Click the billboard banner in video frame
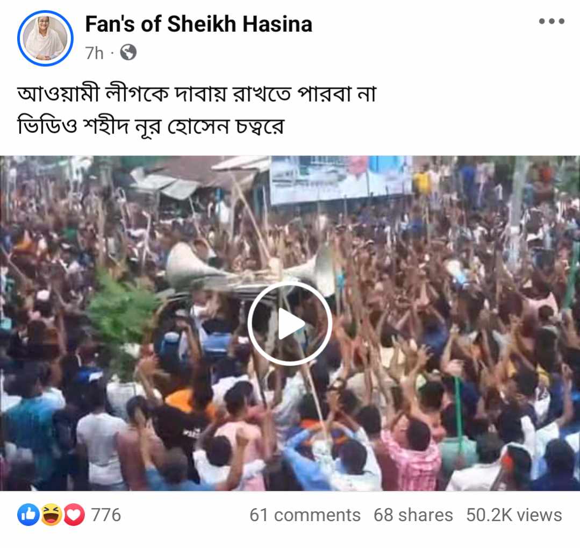The image size is (580, 548). pyautogui.click(x=341, y=180)
